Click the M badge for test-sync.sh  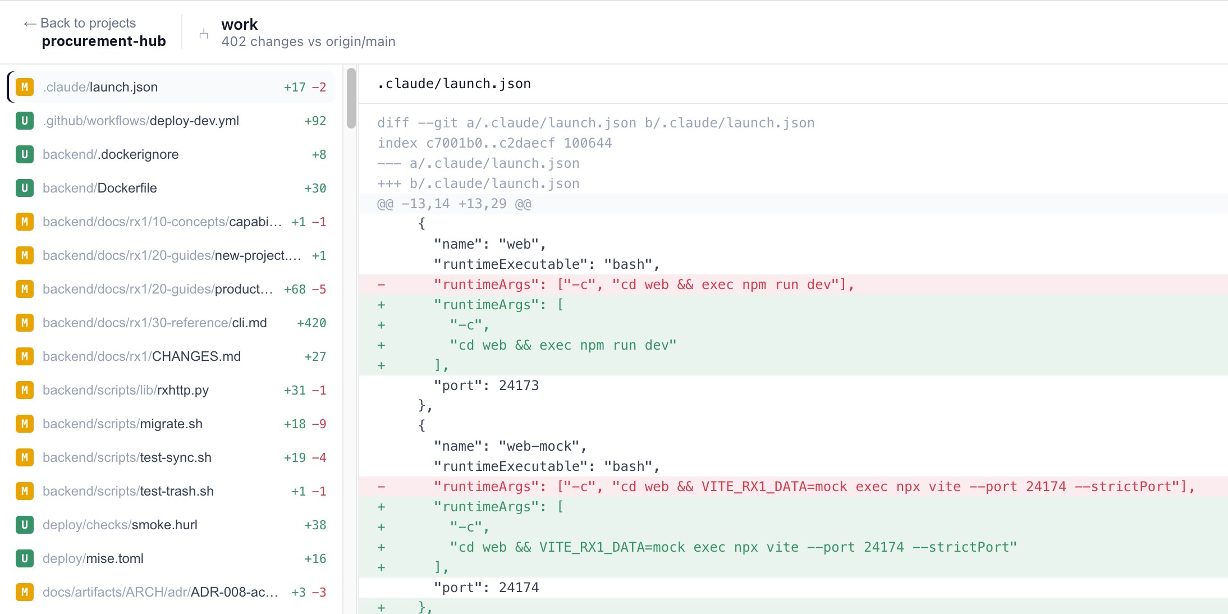(x=25, y=457)
